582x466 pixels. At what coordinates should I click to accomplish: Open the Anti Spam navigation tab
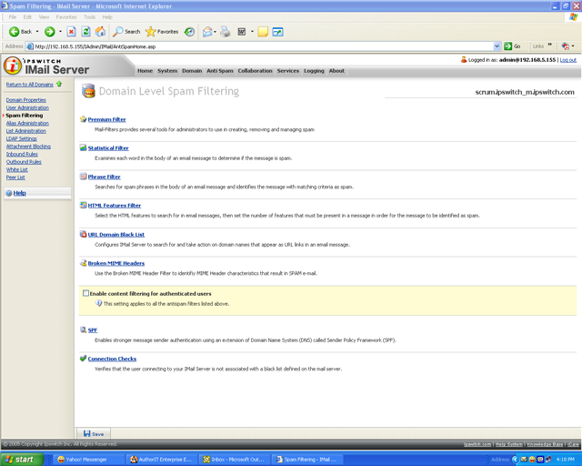(220, 71)
